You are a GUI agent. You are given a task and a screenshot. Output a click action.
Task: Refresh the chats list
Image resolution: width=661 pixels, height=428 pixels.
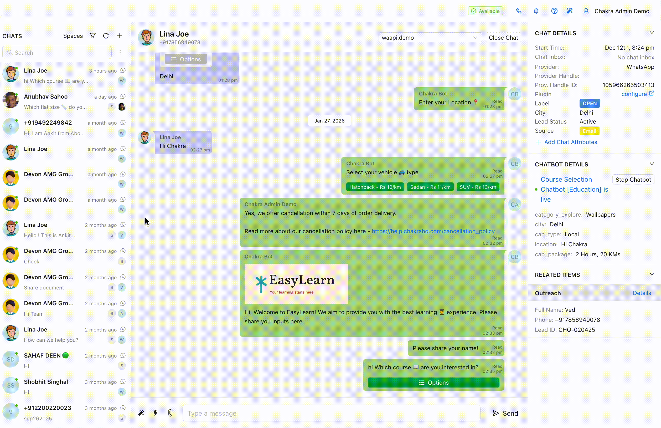(x=106, y=36)
